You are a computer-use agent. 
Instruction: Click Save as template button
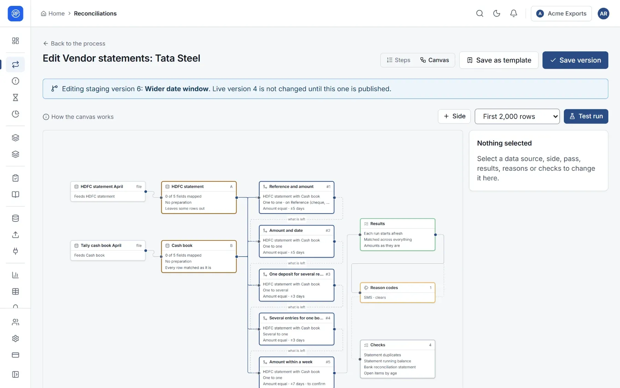pyautogui.click(x=499, y=60)
